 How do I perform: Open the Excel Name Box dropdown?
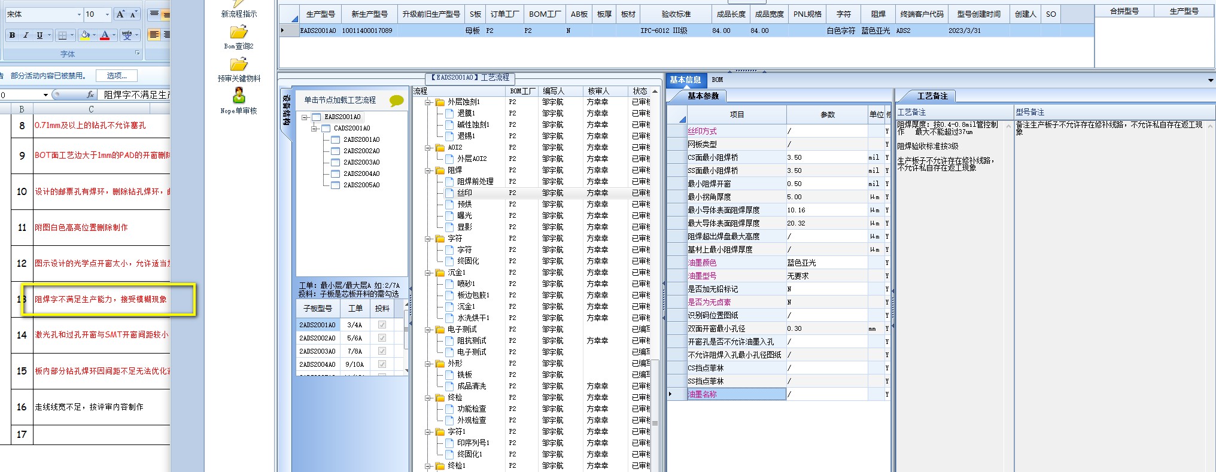45,95
